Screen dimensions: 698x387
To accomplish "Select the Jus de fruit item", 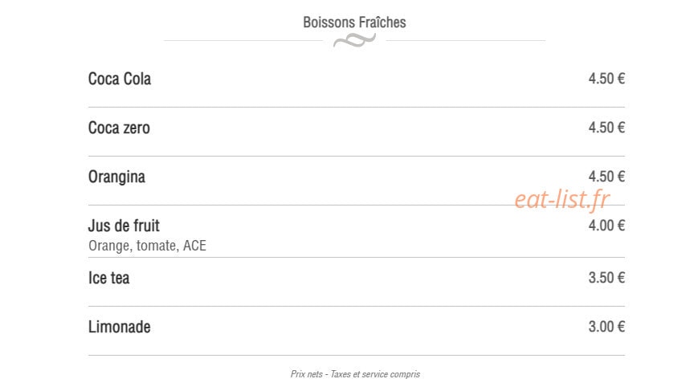I will pyautogui.click(x=124, y=226).
